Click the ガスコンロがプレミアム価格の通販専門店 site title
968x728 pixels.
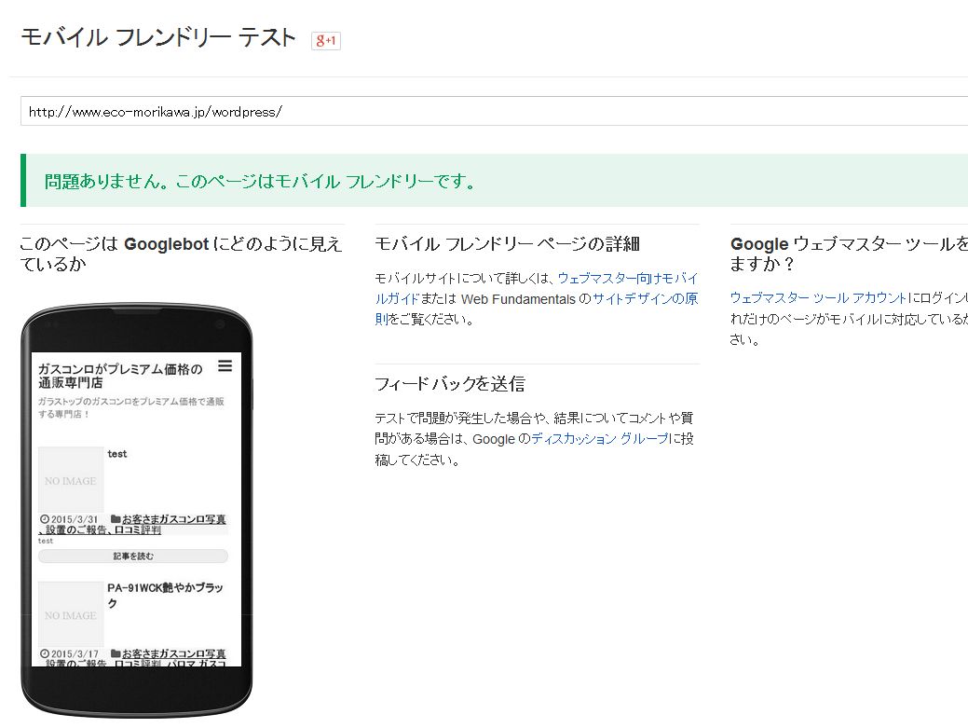120,376
